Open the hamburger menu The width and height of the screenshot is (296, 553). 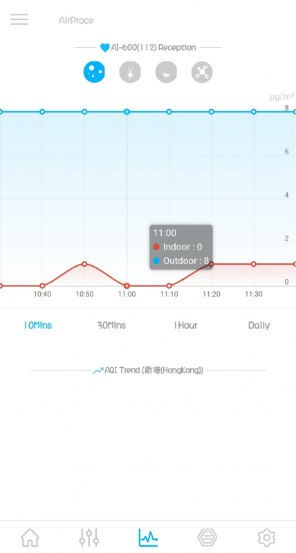[19, 19]
